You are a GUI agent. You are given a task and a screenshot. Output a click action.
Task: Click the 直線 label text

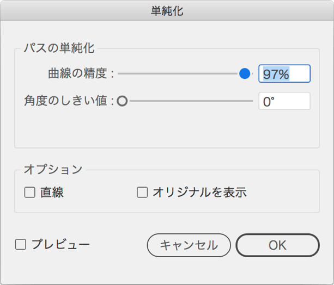pyautogui.click(x=52, y=193)
